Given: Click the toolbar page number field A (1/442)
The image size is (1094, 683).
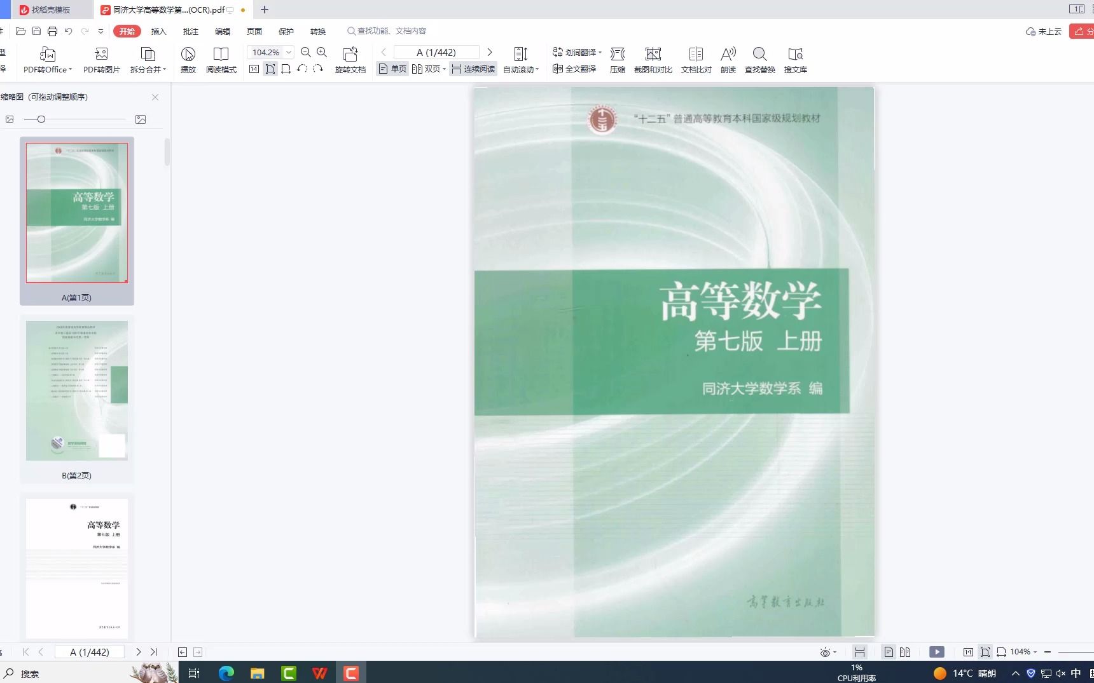Looking at the screenshot, I should pos(436,52).
